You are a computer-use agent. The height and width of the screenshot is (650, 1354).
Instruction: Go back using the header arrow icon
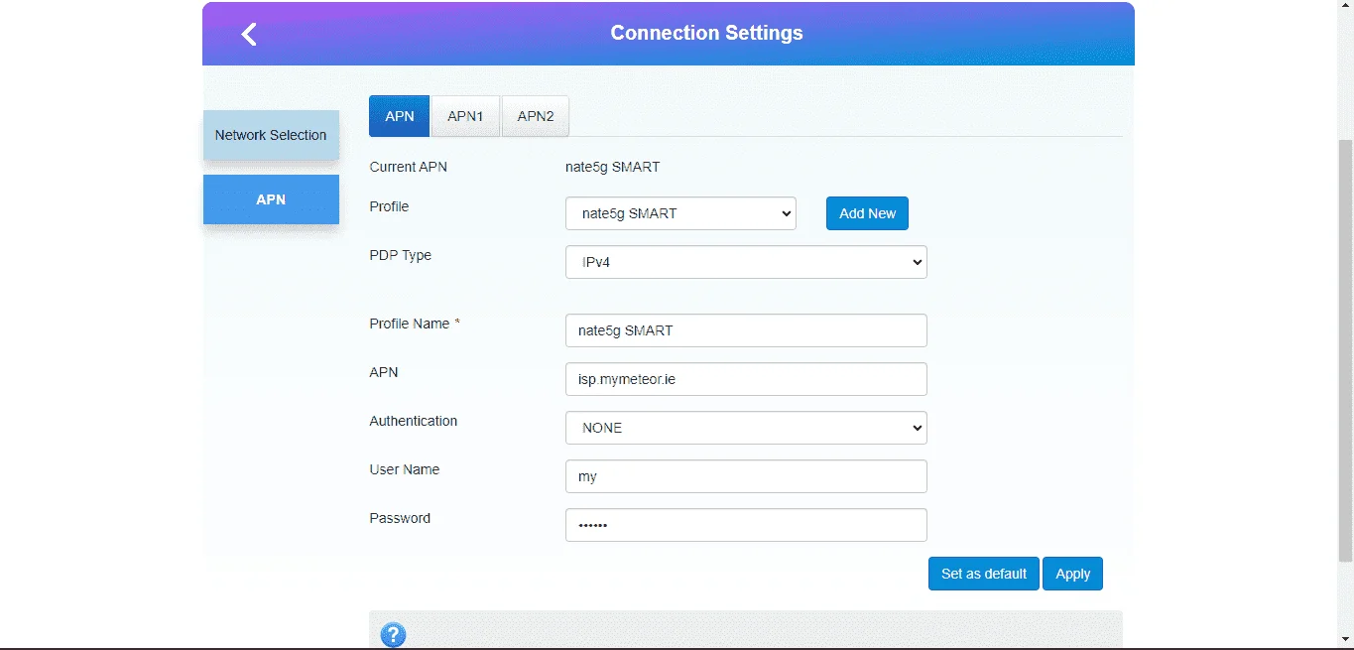tap(249, 34)
